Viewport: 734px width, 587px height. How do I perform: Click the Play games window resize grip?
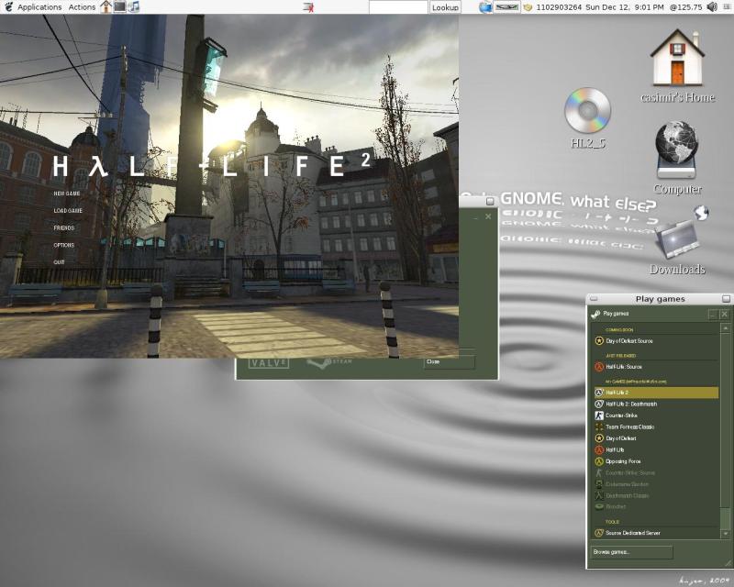[728, 562]
